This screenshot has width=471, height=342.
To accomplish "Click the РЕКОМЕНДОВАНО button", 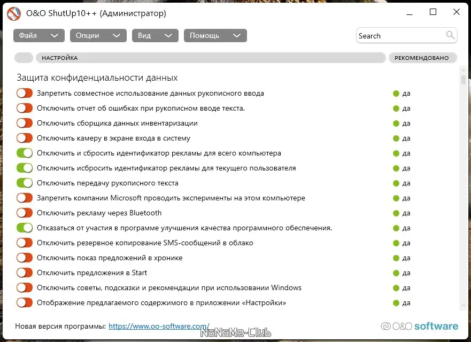I will [423, 57].
